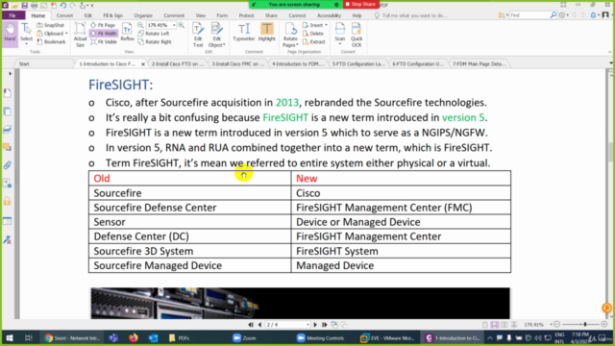Image resolution: width=615 pixels, height=346 pixels.
Task: Activate the Highlight tool
Action: [267, 32]
